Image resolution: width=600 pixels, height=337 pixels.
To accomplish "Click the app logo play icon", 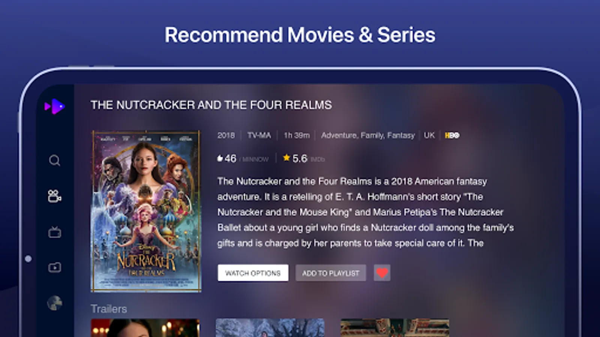I will (55, 106).
